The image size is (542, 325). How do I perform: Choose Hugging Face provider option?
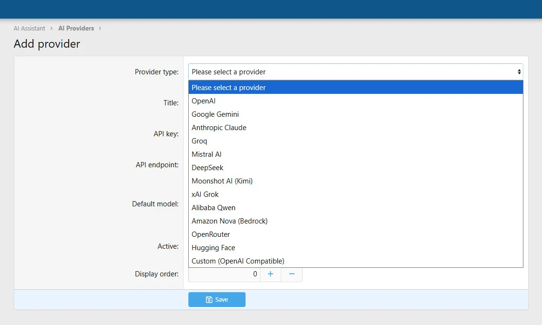coord(213,248)
